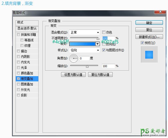This screenshot has height=138, width=168.
Task: Enable the 反向 checkbox
Action: 104,44
